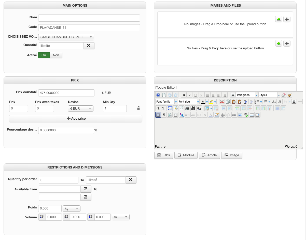Click the Nom input field
The width and height of the screenshot is (306, 240).
pos(89,18)
